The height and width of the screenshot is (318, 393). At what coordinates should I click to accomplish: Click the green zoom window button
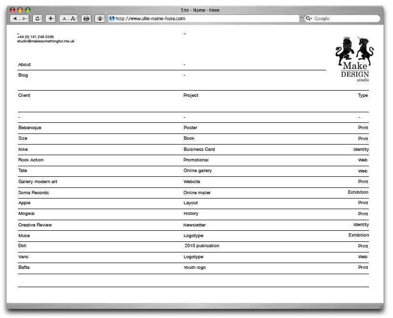coord(28,10)
